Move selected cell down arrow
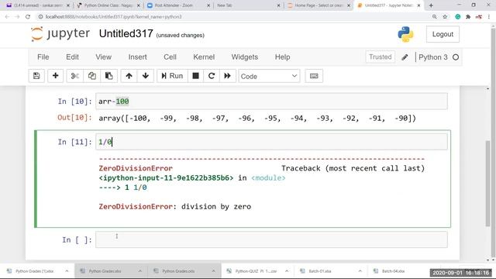496x279 pixels. click(146, 76)
